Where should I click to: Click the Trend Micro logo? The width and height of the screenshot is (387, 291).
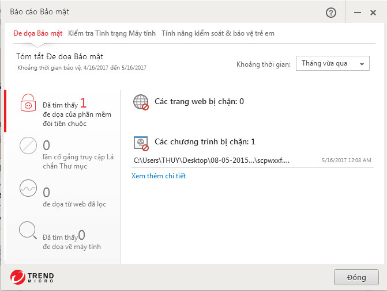[32, 277]
